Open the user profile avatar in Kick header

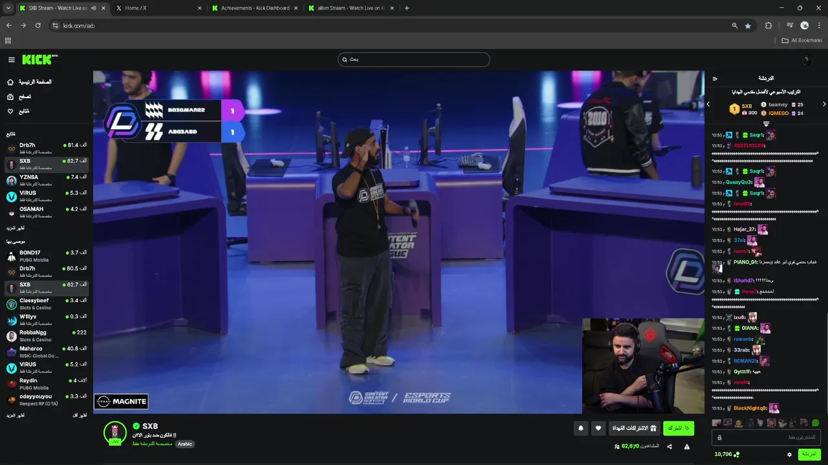(x=807, y=60)
